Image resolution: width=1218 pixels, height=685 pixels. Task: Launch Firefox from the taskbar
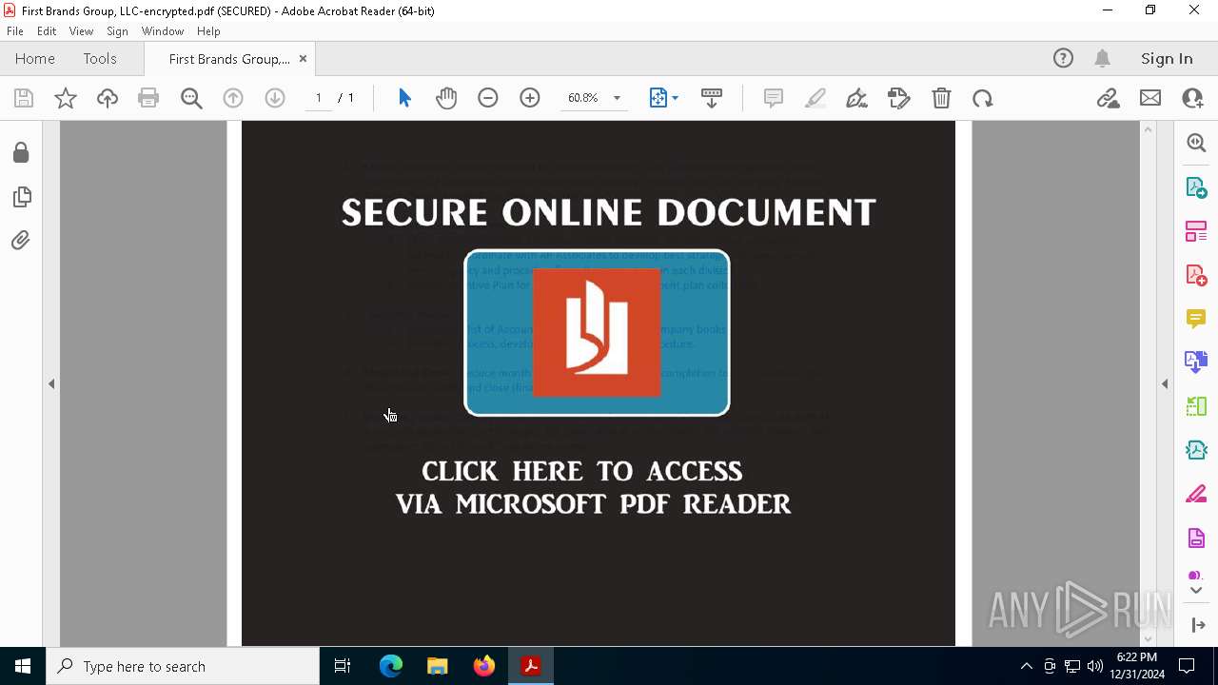pos(484,666)
